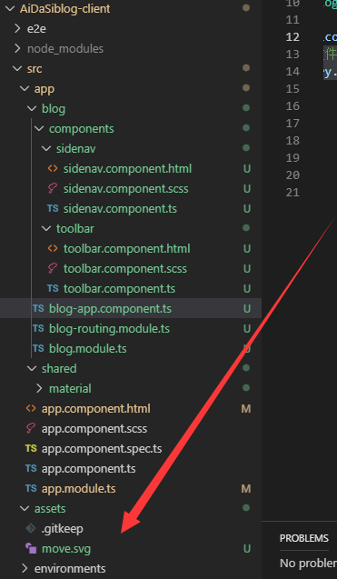Click the Sass icon next to sidenav.component.scss
This screenshot has width=337, height=579.
pos(53,189)
